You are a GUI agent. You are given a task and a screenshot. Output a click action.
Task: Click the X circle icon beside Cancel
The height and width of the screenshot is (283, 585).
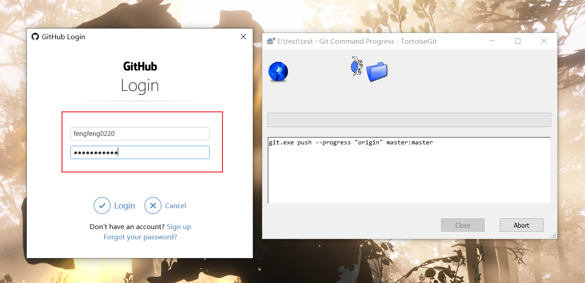pyautogui.click(x=153, y=205)
